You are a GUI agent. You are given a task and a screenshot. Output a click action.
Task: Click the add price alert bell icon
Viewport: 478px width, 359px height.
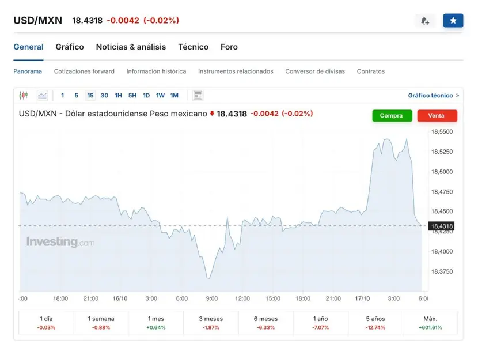(425, 21)
